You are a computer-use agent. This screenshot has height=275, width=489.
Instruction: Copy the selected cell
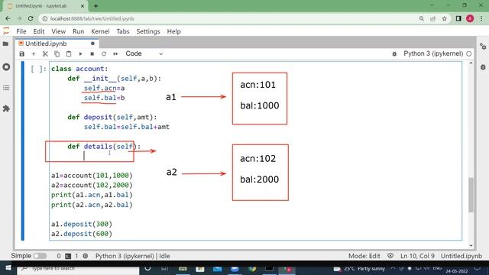[57, 54]
